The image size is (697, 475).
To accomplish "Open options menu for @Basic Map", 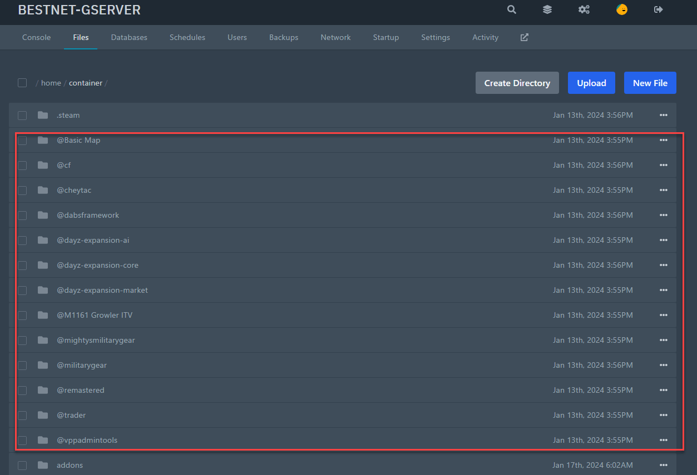I will click(x=663, y=140).
